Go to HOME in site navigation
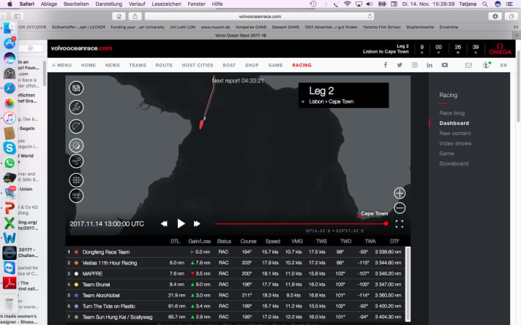This screenshot has height=325, width=521. coord(89,65)
